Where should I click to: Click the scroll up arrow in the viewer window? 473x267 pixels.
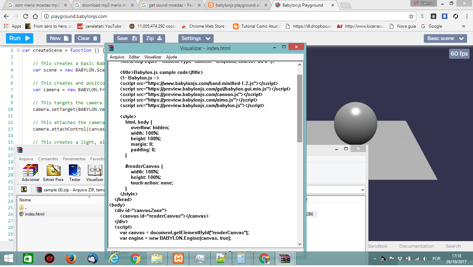pos(300,65)
